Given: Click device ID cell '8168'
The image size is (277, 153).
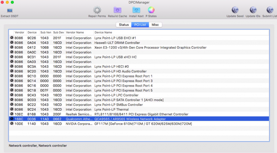Looking at the screenshot, I should 32,114.
